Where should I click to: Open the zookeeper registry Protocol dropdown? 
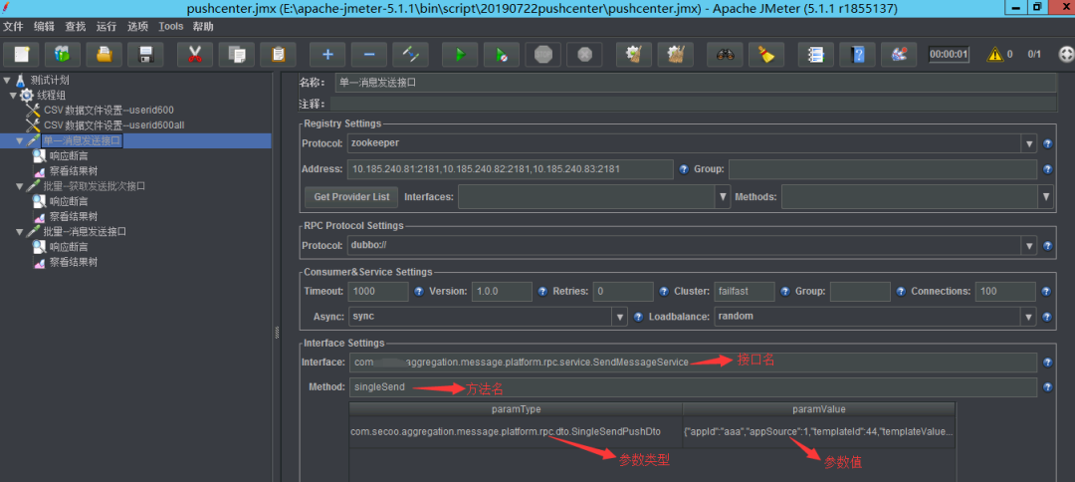(1029, 144)
